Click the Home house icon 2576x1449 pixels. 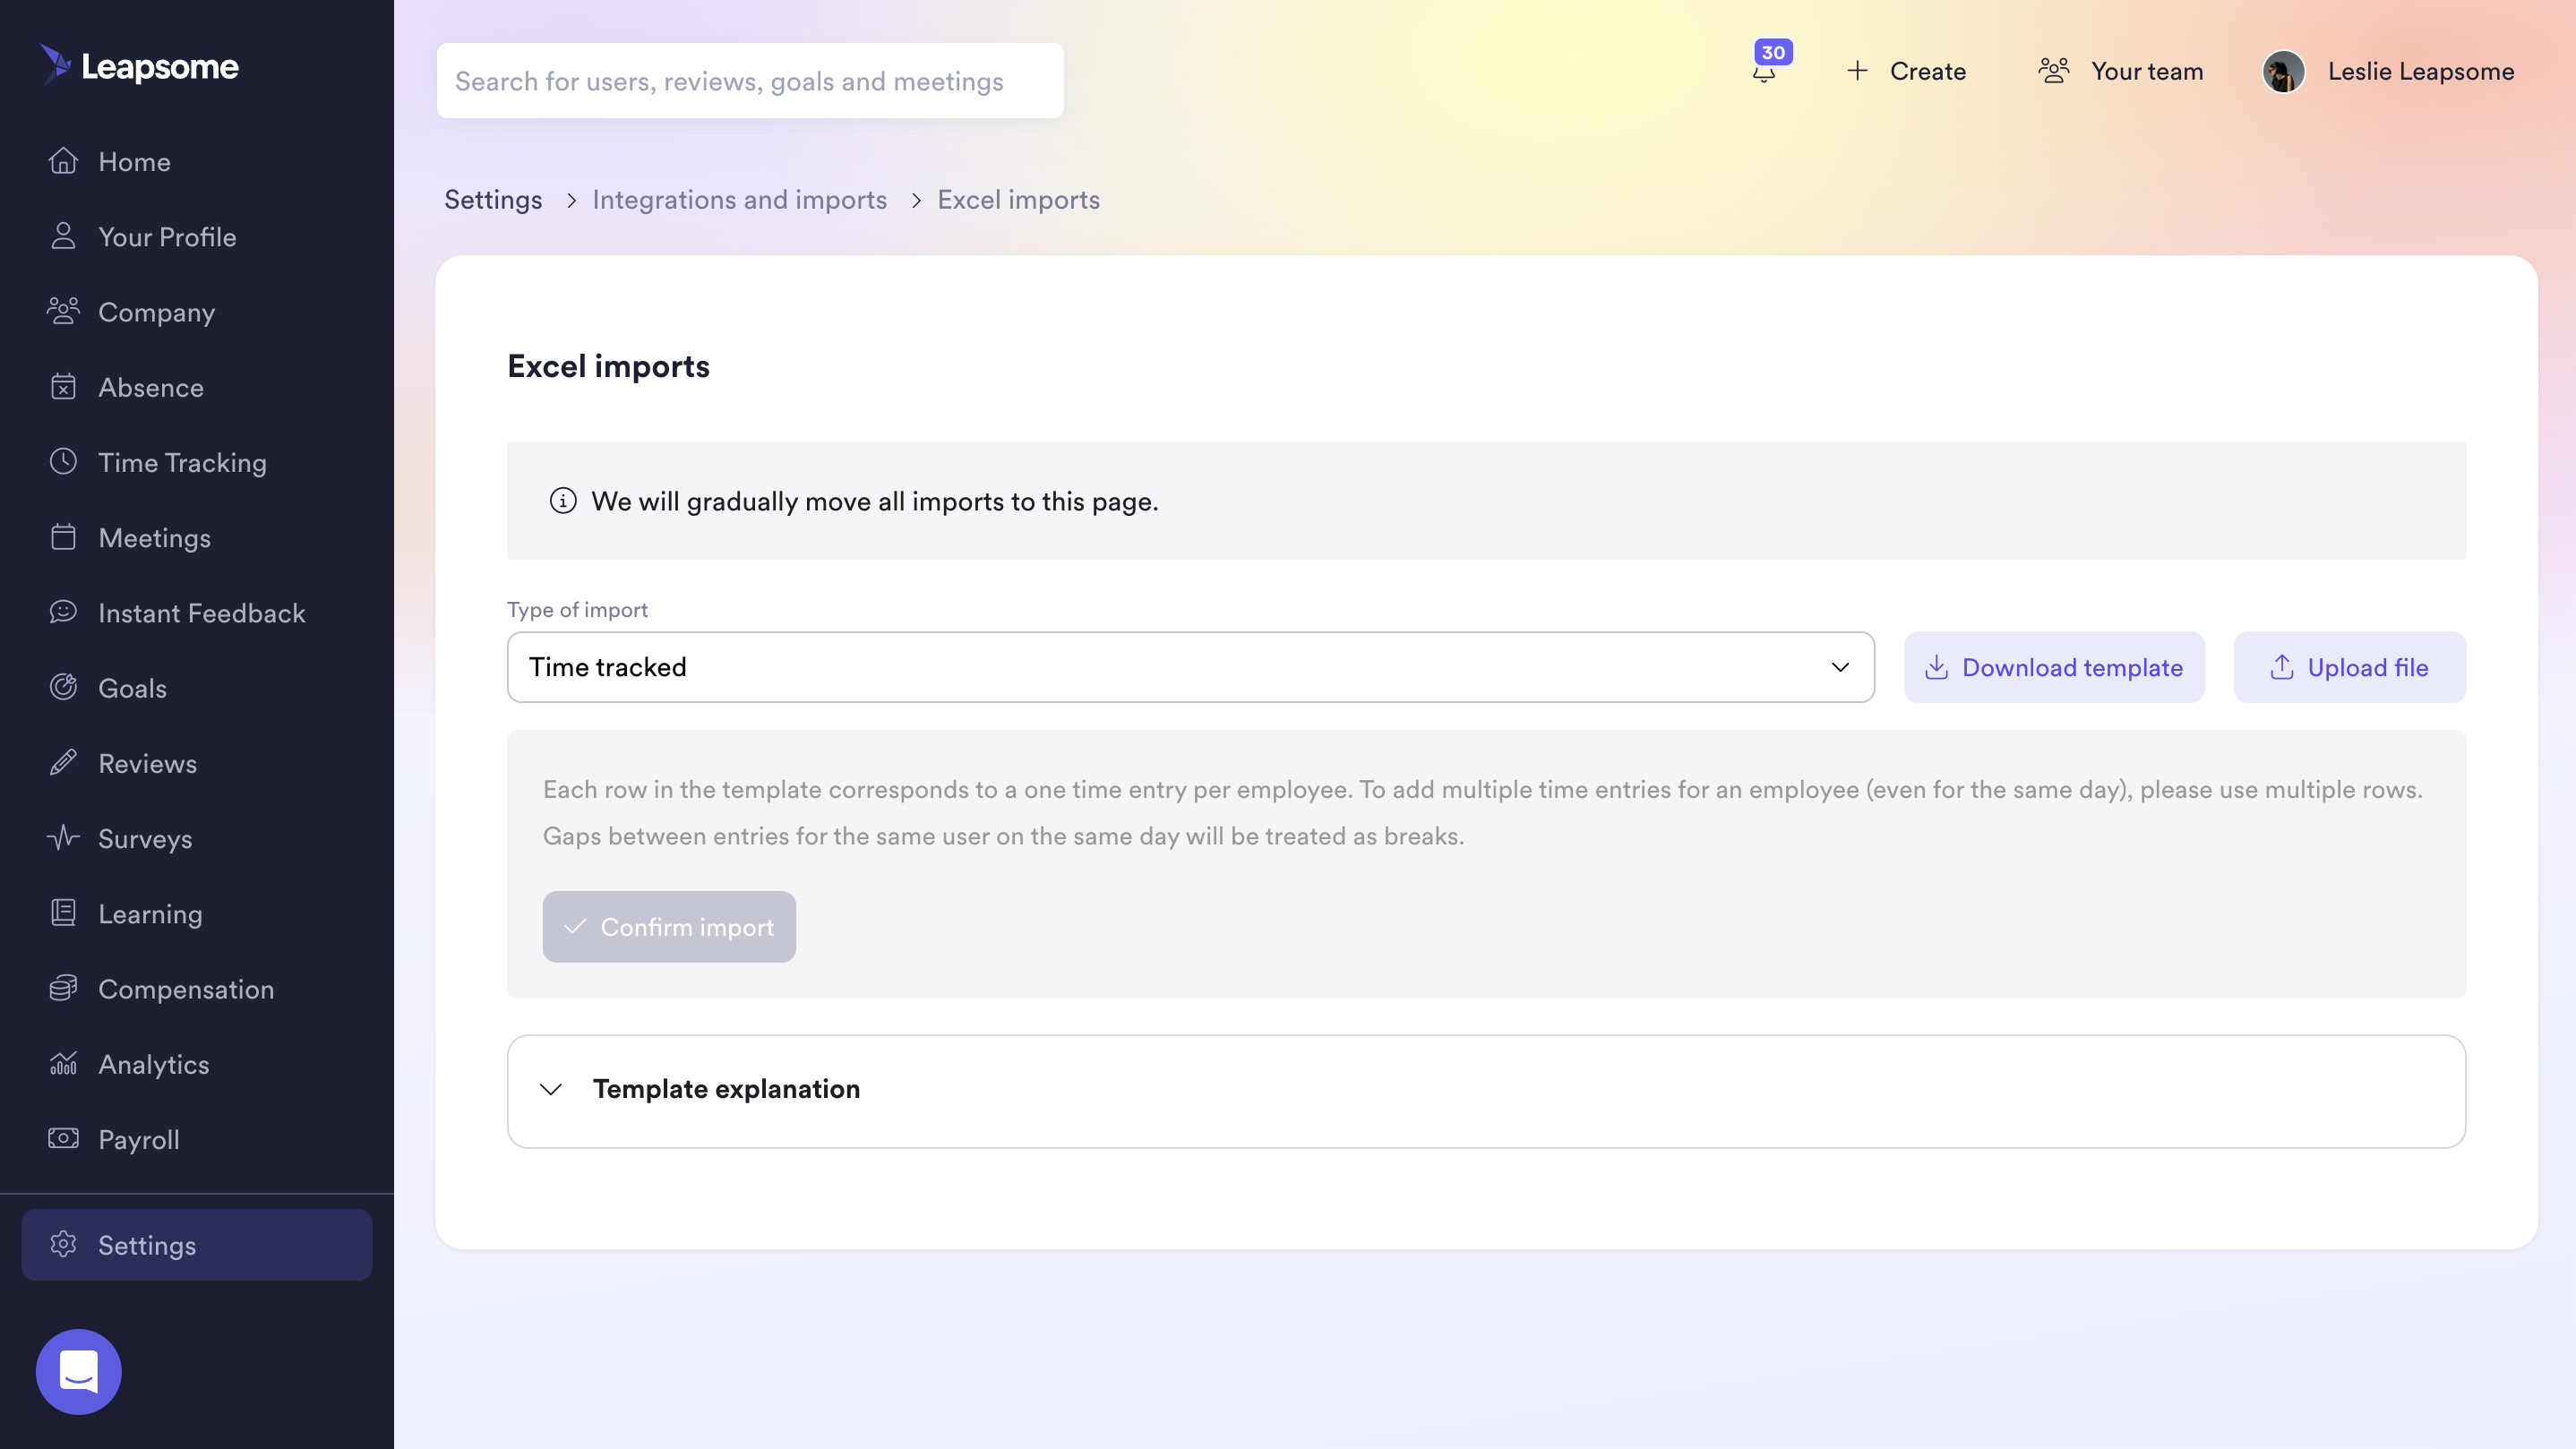[x=63, y=161]
